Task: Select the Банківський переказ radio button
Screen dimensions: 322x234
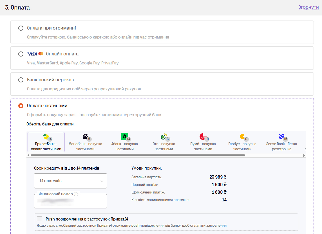Action: coord(21,80)
